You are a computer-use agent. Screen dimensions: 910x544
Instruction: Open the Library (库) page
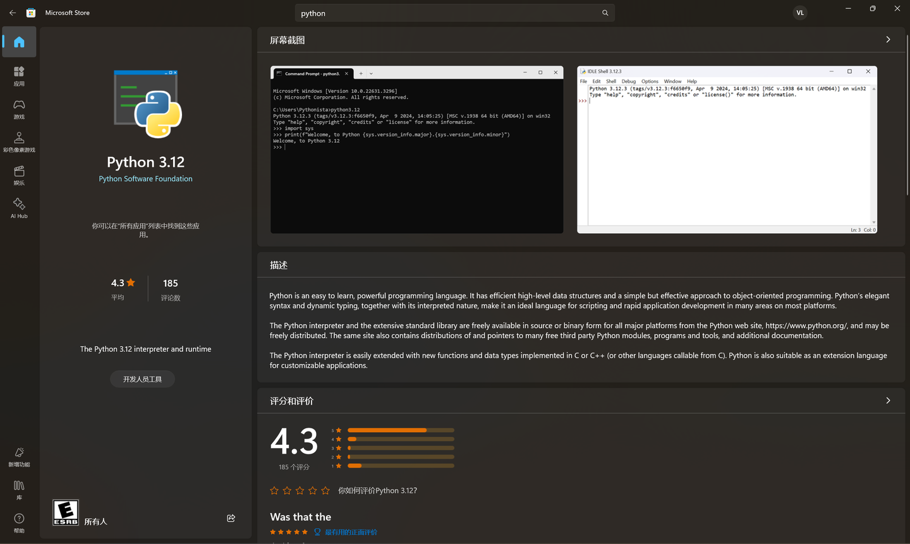pyautogui.click(x=19, y=490)
